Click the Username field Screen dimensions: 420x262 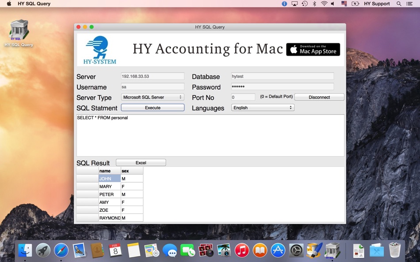click(x=153, y=86)
